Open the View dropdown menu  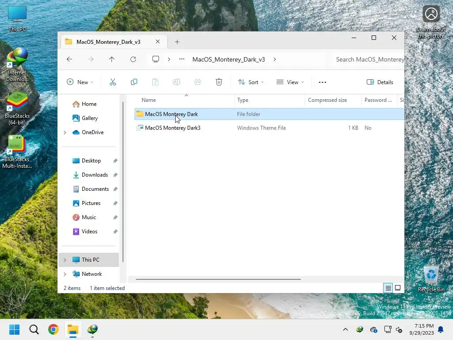(290, 82)
